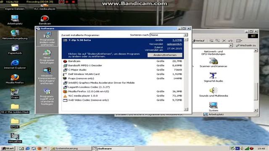Open the Start menu
The height and width of the screenshot is (151, 269).
8,148
